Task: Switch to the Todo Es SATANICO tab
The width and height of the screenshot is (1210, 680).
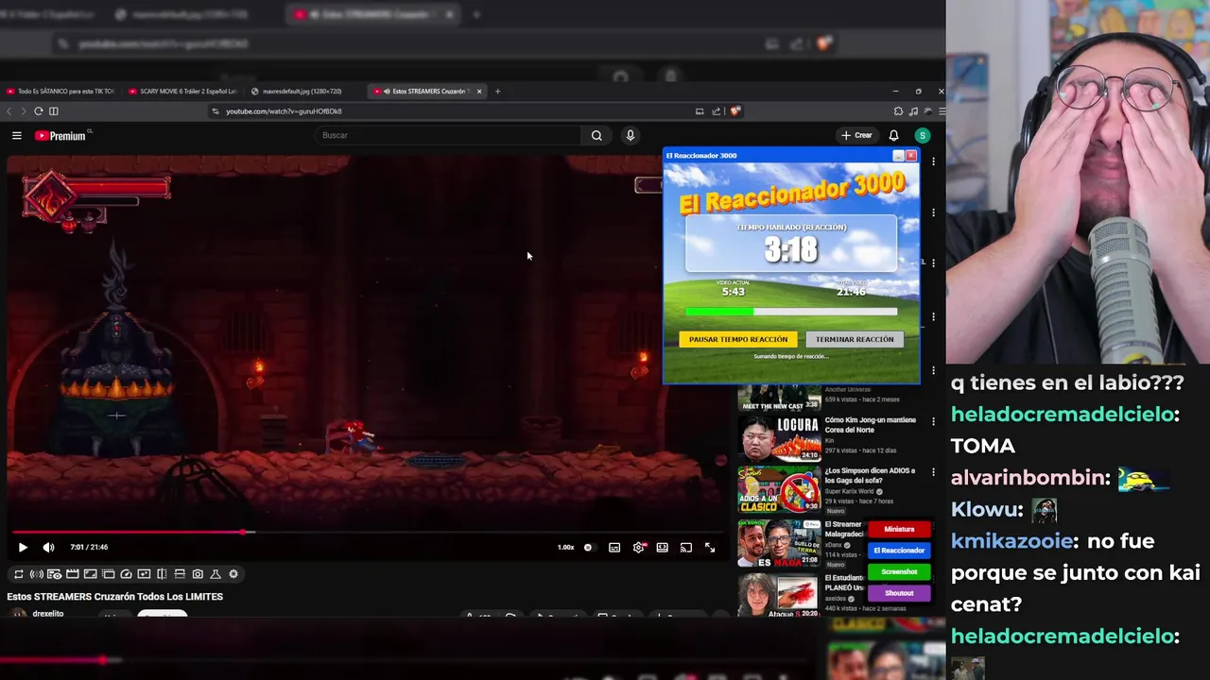Action: pos(60,92)
